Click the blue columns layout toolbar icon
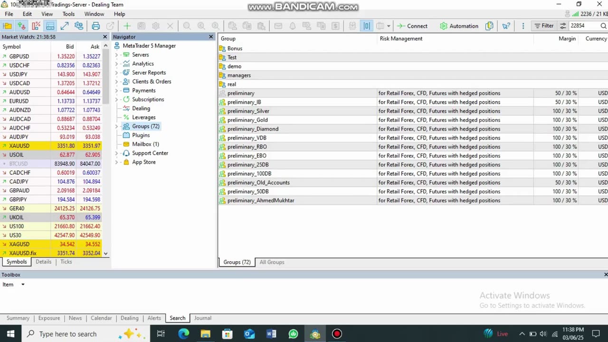 coord(367,26)
